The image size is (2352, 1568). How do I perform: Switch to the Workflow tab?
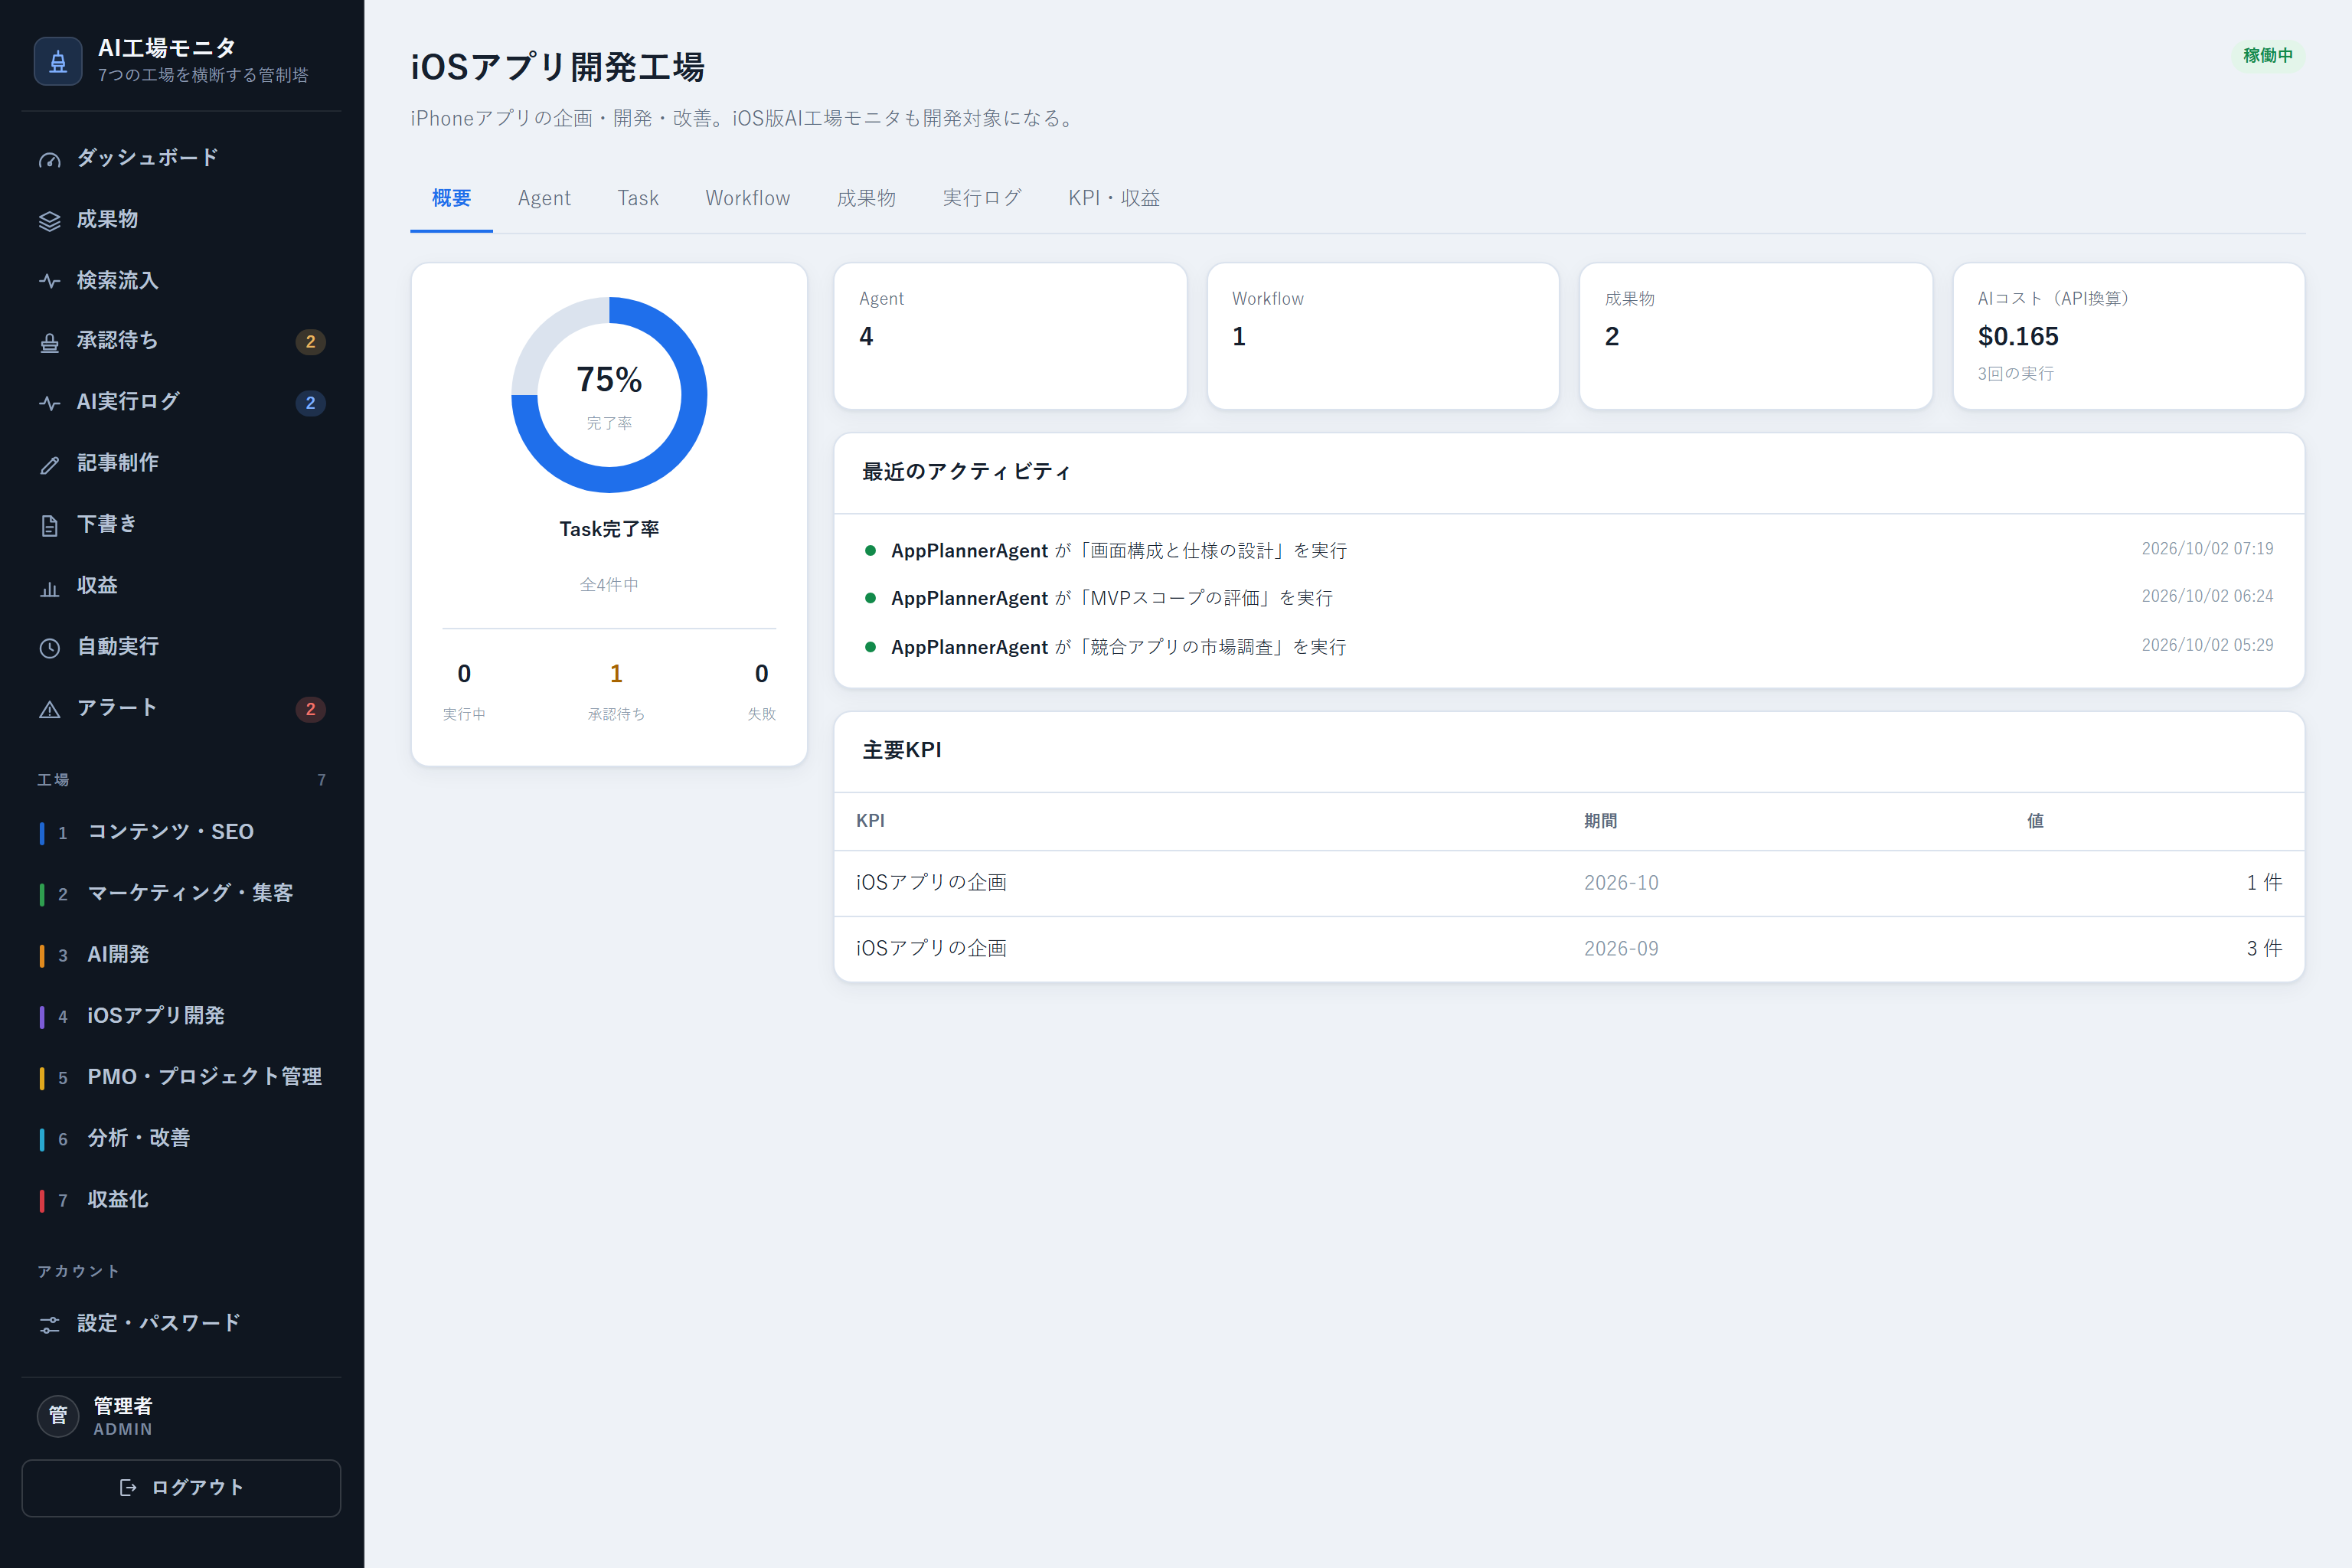[x=747, y=198]
